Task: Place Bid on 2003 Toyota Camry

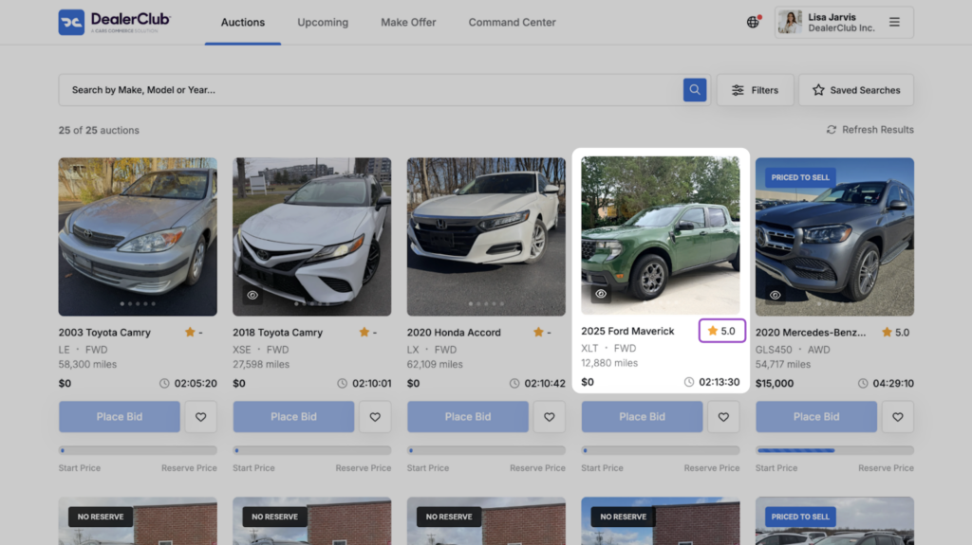Action: tap(120, 417)
